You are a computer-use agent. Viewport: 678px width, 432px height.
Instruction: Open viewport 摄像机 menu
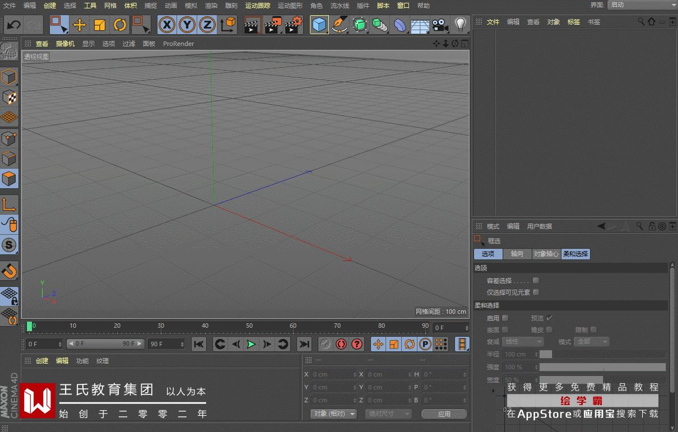(x=65, y=44)
